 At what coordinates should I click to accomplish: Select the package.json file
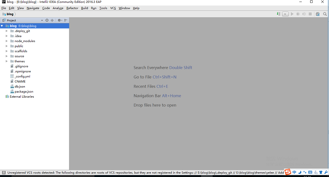(x=24, y=91)
